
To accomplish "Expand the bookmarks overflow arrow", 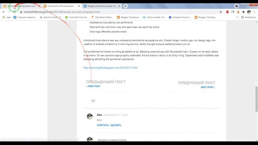I will [x=237, y=17].
